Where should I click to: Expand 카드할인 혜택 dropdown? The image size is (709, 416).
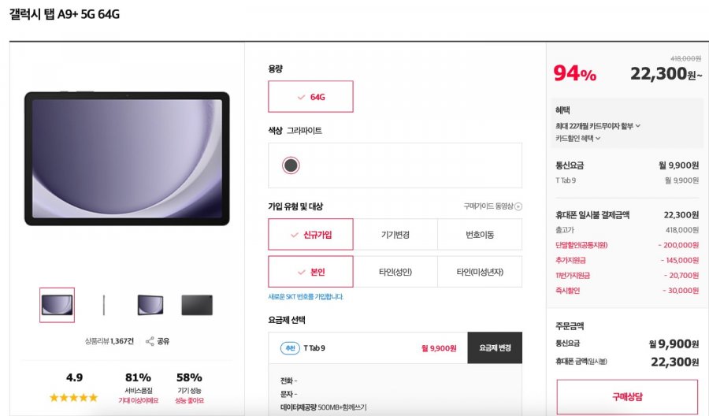pos(578,139)
